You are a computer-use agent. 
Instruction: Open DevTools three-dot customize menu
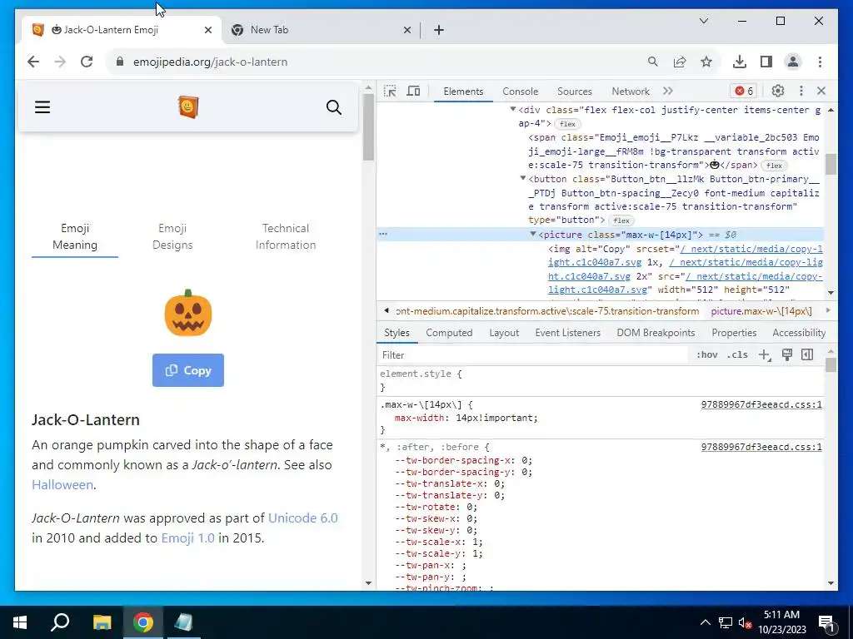pyautogui.click(x=801, y=91)
